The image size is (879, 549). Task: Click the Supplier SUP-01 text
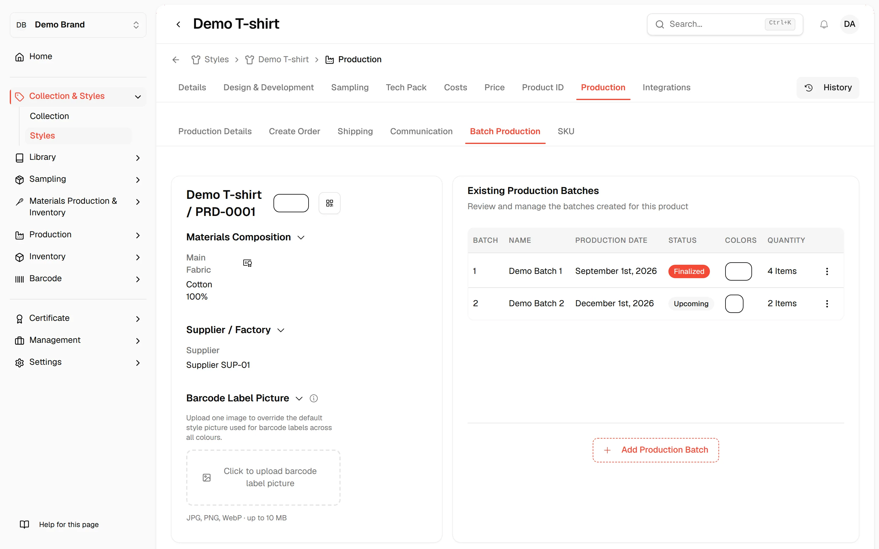[218, 365]
